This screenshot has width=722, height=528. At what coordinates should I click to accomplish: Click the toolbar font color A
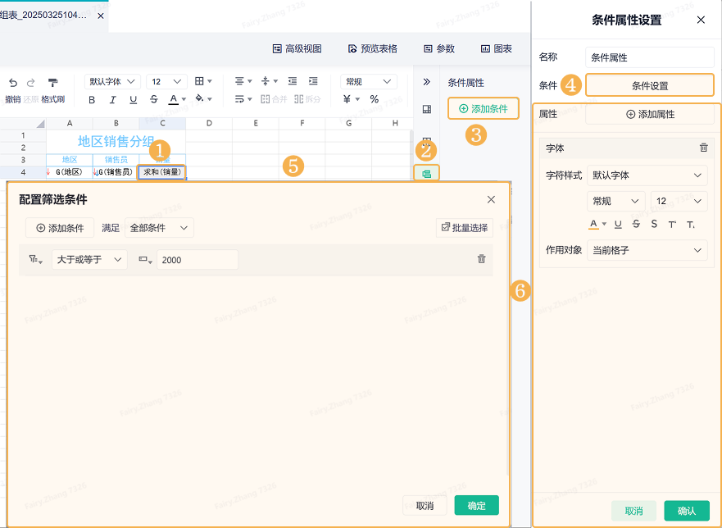coord(174,99)
